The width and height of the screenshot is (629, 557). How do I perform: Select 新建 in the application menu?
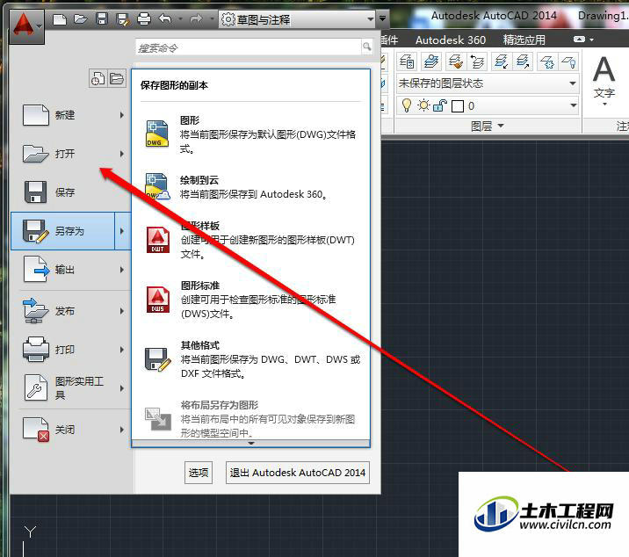point(70,116)
